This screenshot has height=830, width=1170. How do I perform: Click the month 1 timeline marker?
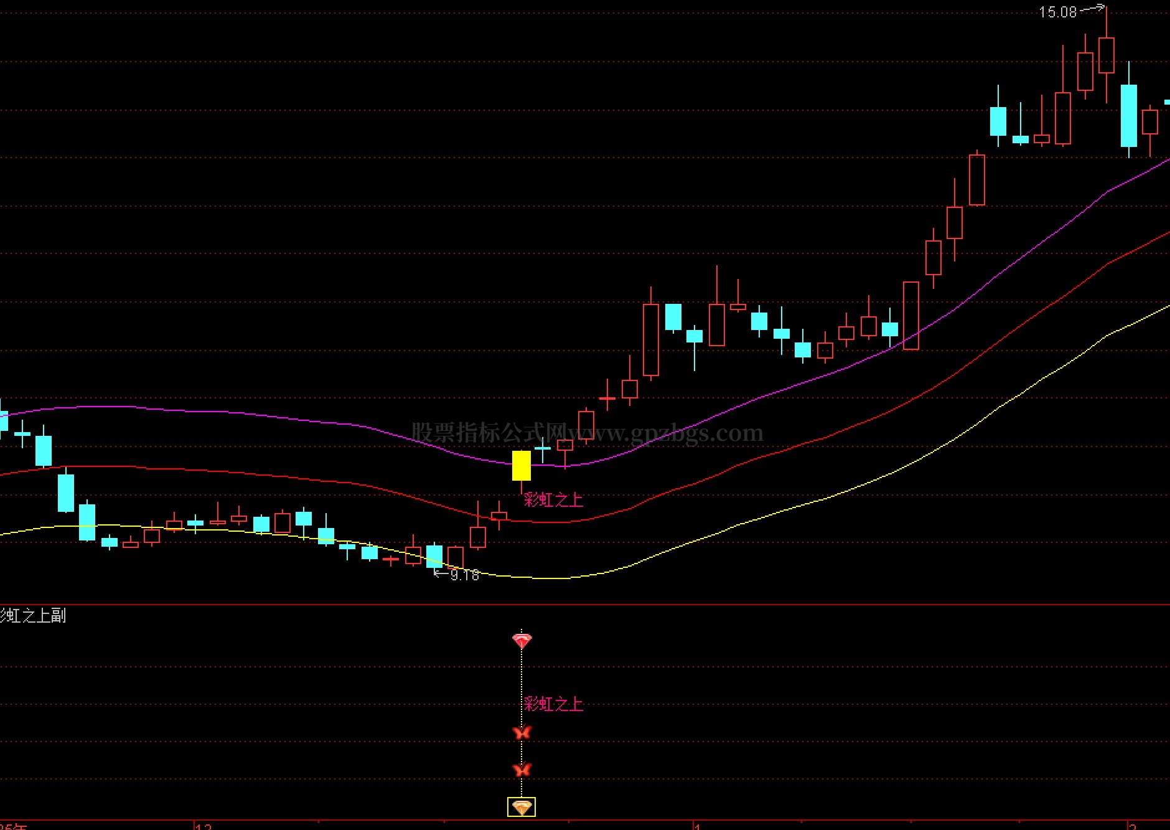698,826
